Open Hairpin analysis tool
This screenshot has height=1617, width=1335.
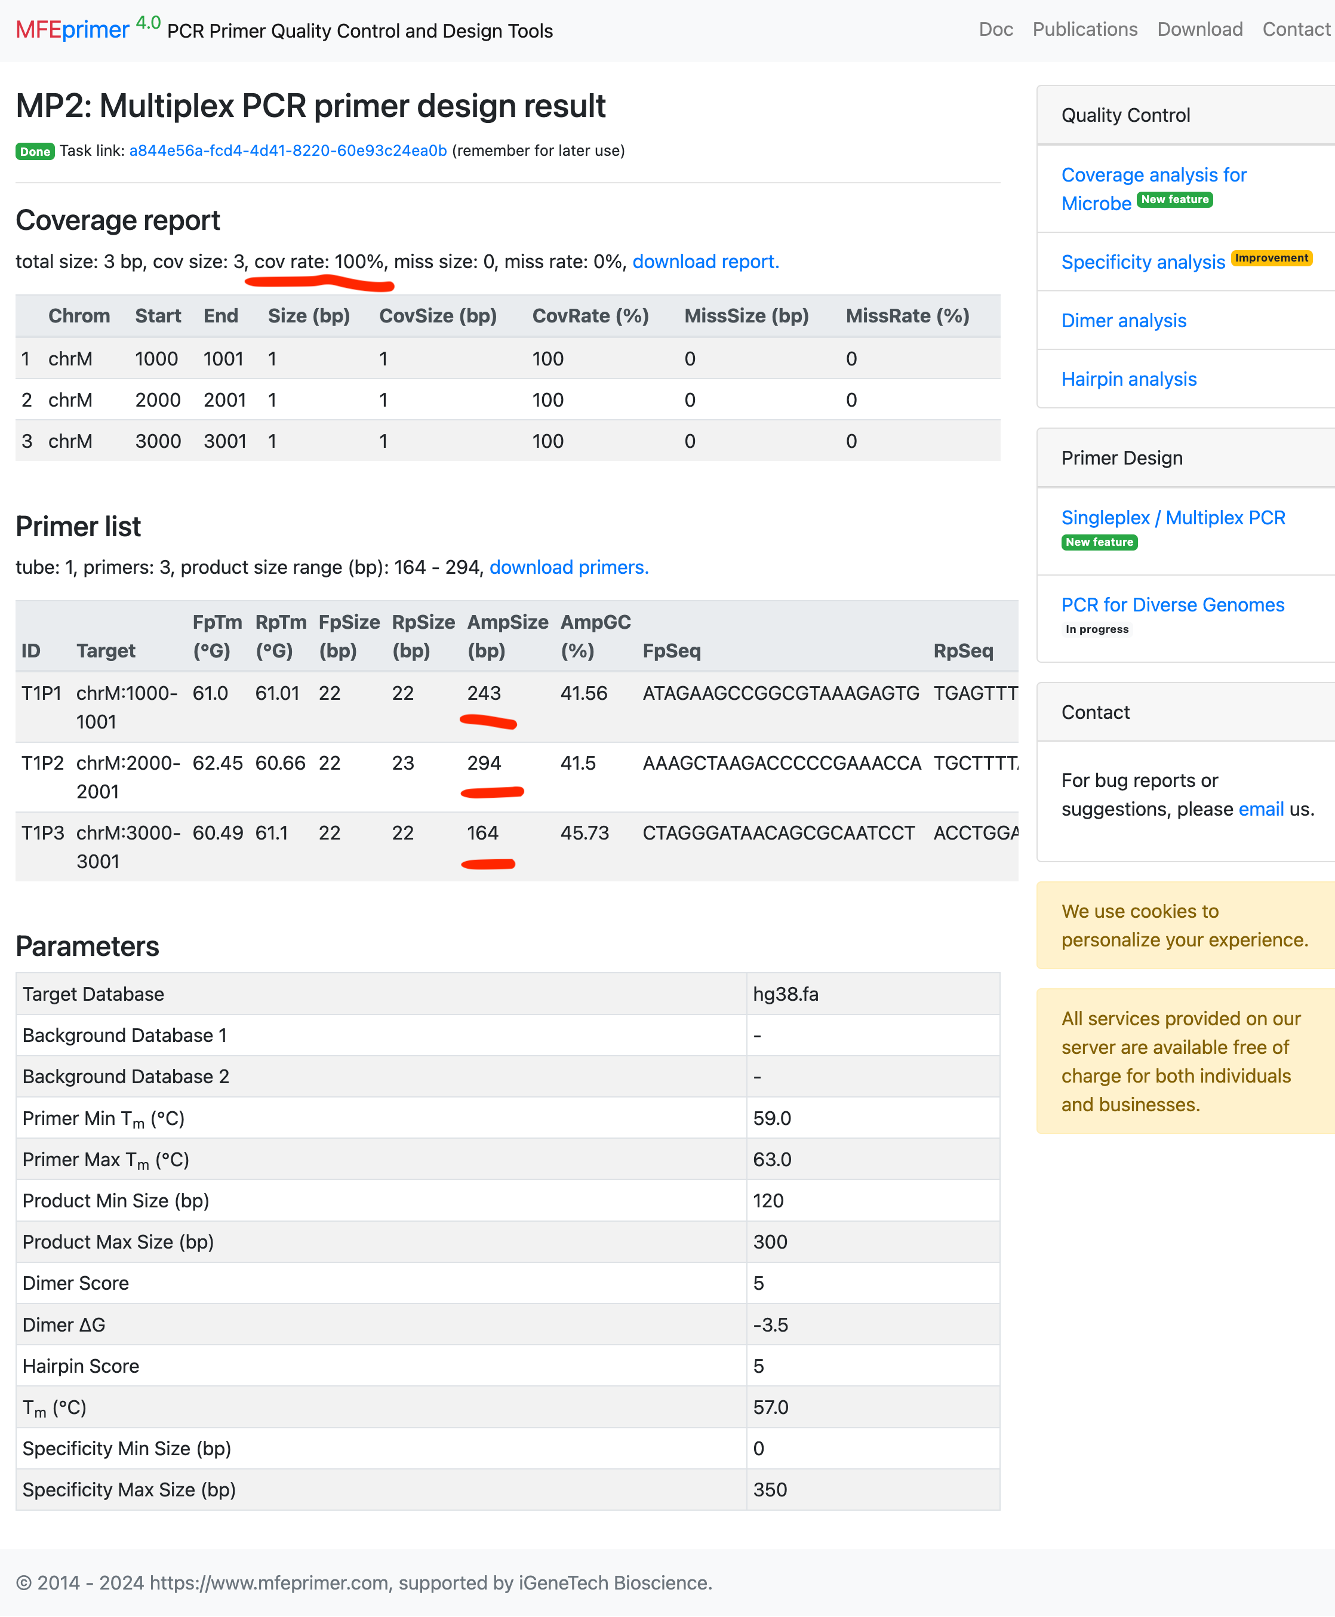[1128, 379]
